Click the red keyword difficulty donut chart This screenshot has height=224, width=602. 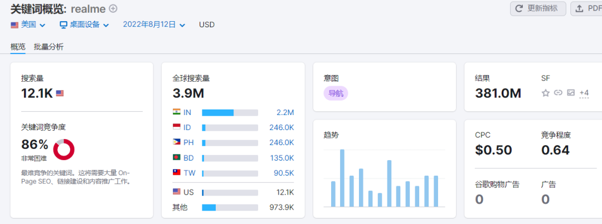(x=64, y=150)
